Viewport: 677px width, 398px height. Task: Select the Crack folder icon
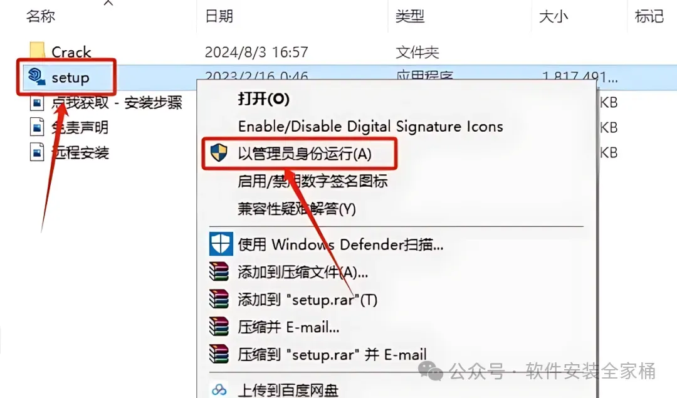[x=37, y=51]
